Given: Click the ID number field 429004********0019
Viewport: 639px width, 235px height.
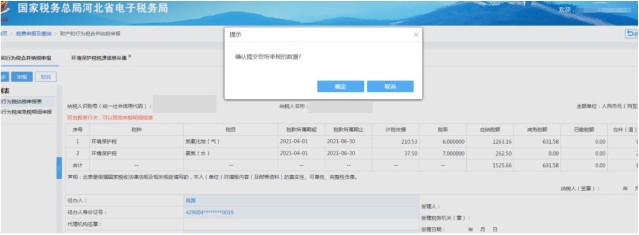Looking at the screenshot, I should 301,213.
